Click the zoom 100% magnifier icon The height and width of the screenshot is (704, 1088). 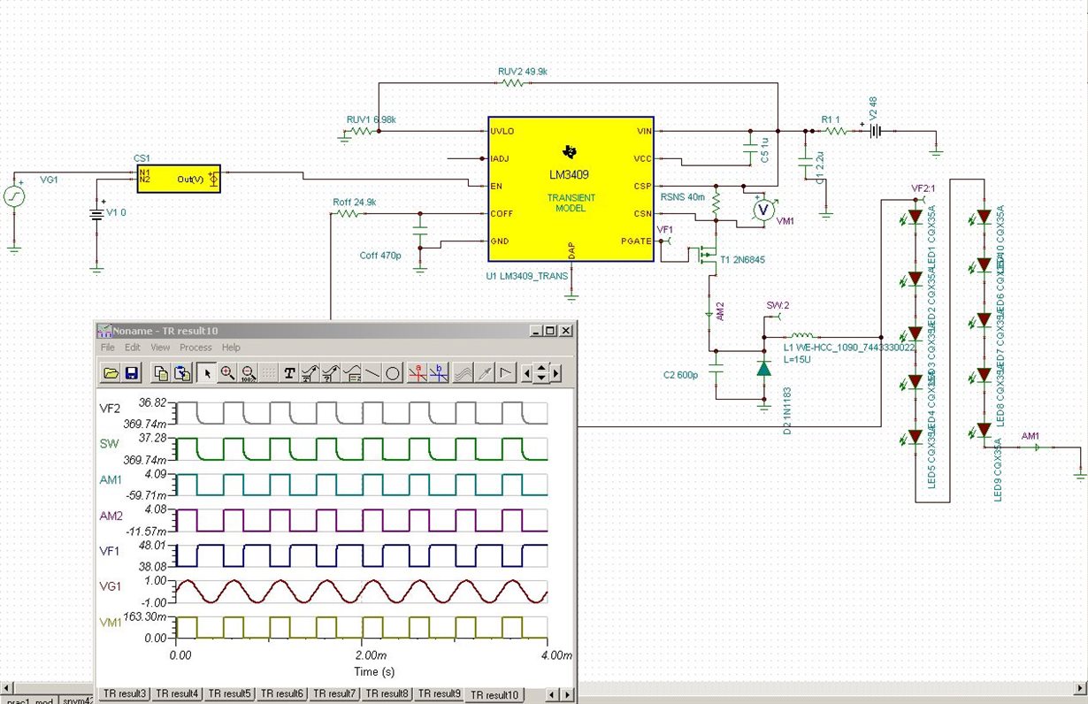click(x=249, y=373)
